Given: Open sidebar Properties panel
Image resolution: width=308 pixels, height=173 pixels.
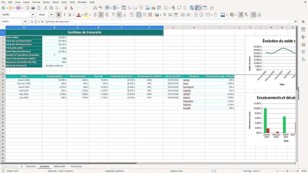Looking at the screenshot, I should tap(303, 30).
